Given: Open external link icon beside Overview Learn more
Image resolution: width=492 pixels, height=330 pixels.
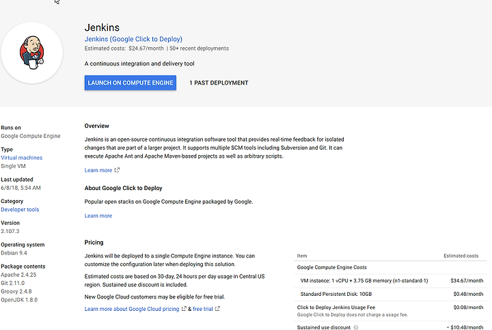Looking at the screenshot, I should (x=117, y=170).
